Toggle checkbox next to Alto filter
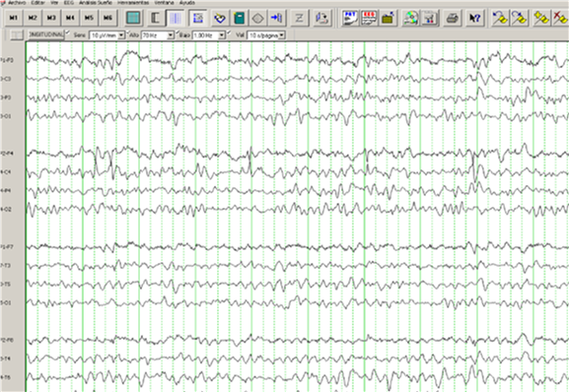Screen dimensions: 569x392 click(x=128, y=33)
